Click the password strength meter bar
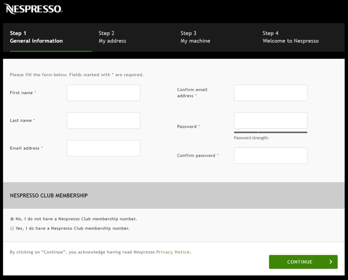348x280 pixels. [x=270, y=132]
